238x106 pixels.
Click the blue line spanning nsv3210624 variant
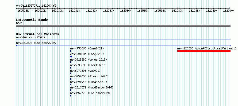pyautogui.click(x=123, y=45)
